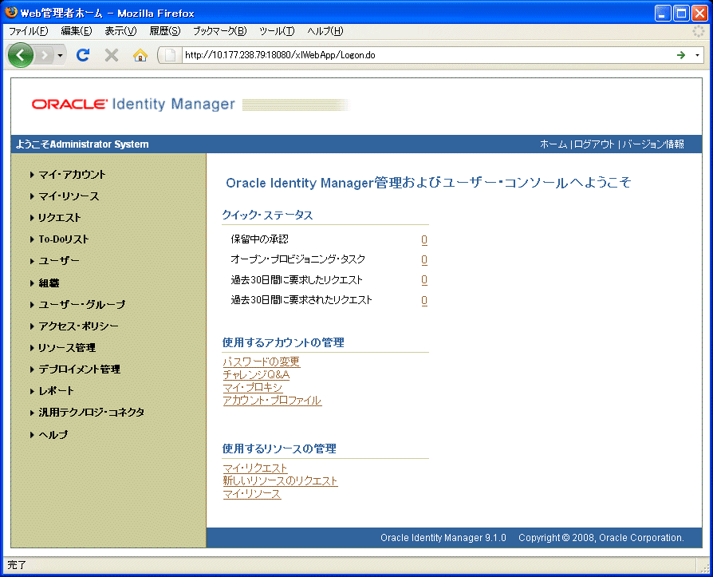The height and width of the screenshot is (577, 713).
Task: Open the 新しいリソースのリクエスト link
Action: coord(280,481)
